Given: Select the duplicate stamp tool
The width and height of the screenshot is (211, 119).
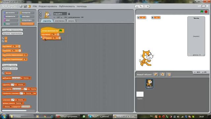Looking at the screenshot, I should [137, 6].
